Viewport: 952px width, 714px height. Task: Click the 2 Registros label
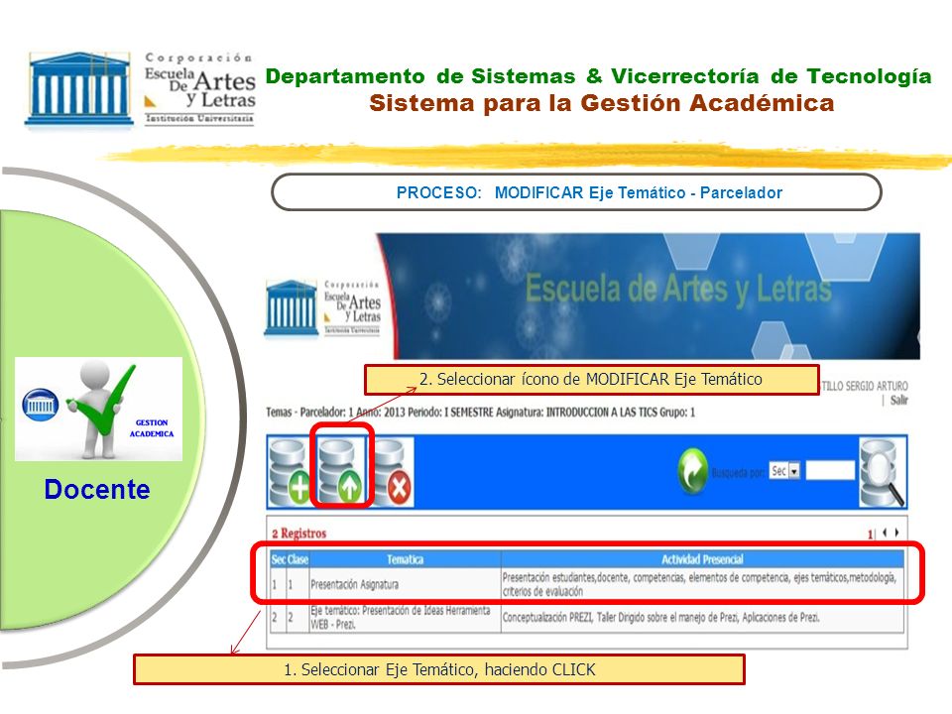(x=298, y=534)
